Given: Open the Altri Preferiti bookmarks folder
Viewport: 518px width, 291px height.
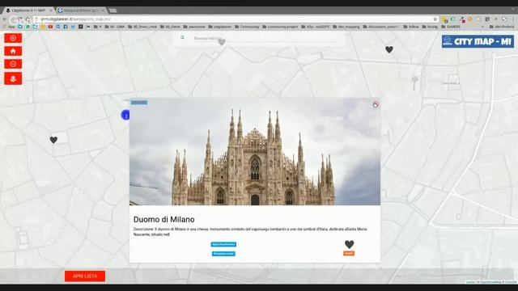Looking at the screenshot, I should (502, 27).
